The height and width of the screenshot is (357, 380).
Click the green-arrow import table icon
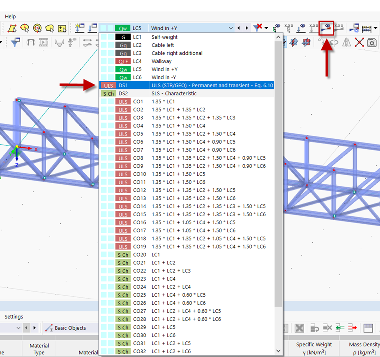340,328
